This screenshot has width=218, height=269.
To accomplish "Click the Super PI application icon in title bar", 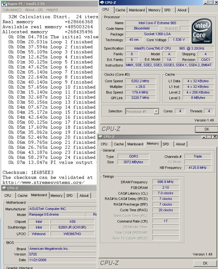I will point(4,3).
